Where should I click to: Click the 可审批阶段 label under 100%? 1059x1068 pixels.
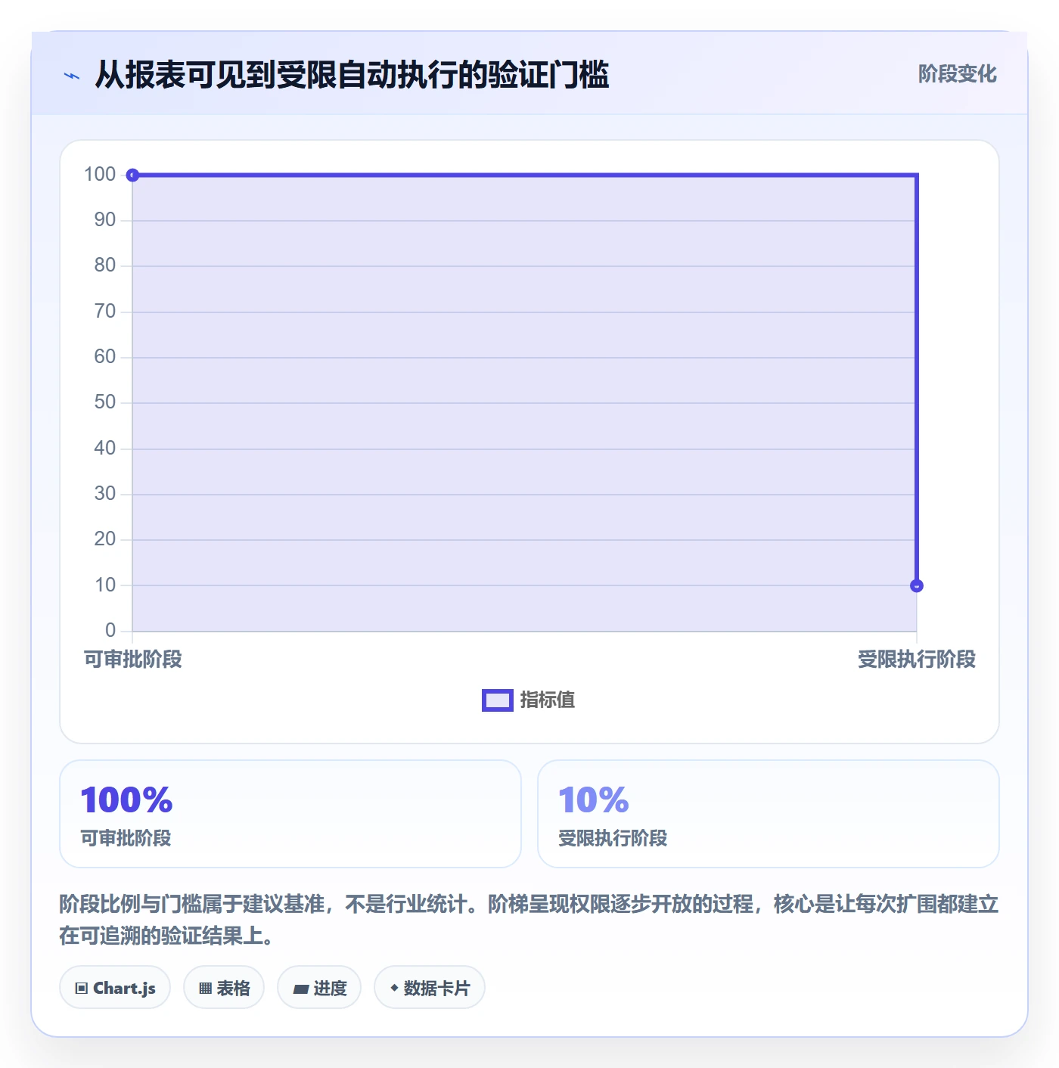[x=126, y=838]
